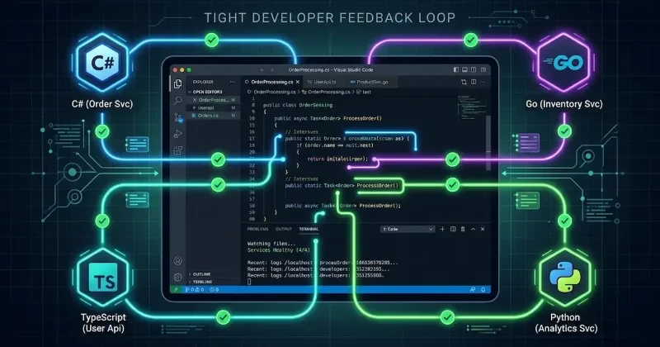The width and height of the screenshot is (660, 347).
Task: Click the Go Inventory Svc hexagon
Action: [564, 64]
